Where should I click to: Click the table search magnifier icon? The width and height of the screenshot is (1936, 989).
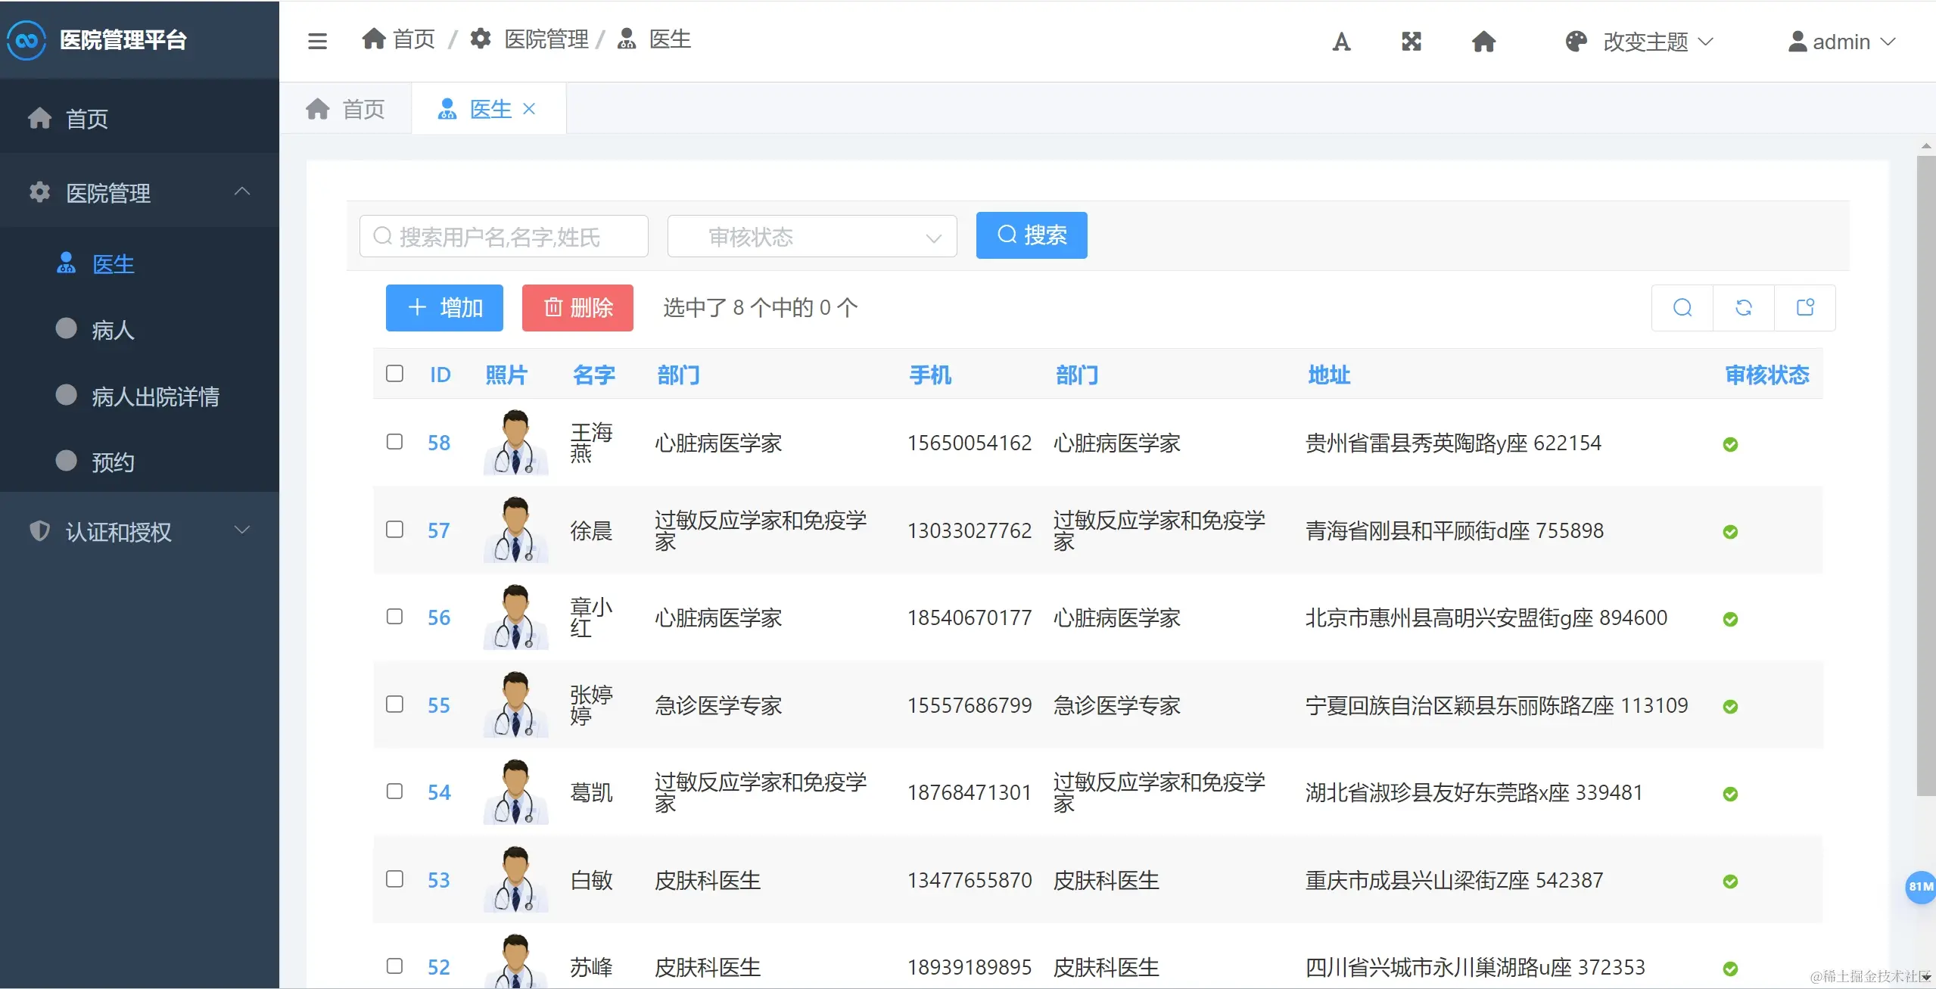1682,307
